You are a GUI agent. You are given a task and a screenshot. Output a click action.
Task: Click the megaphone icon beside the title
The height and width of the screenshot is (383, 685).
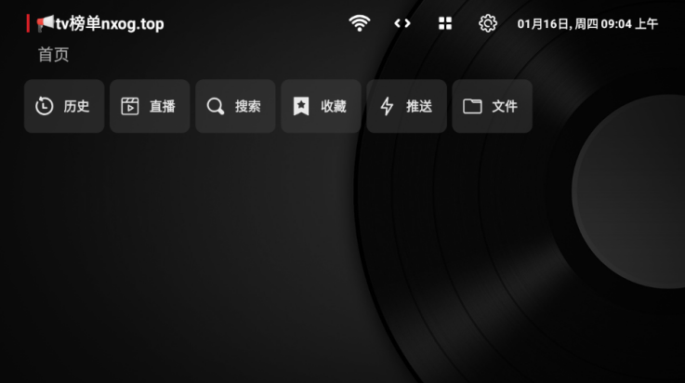pyautogui.click(x=46, y=23)
